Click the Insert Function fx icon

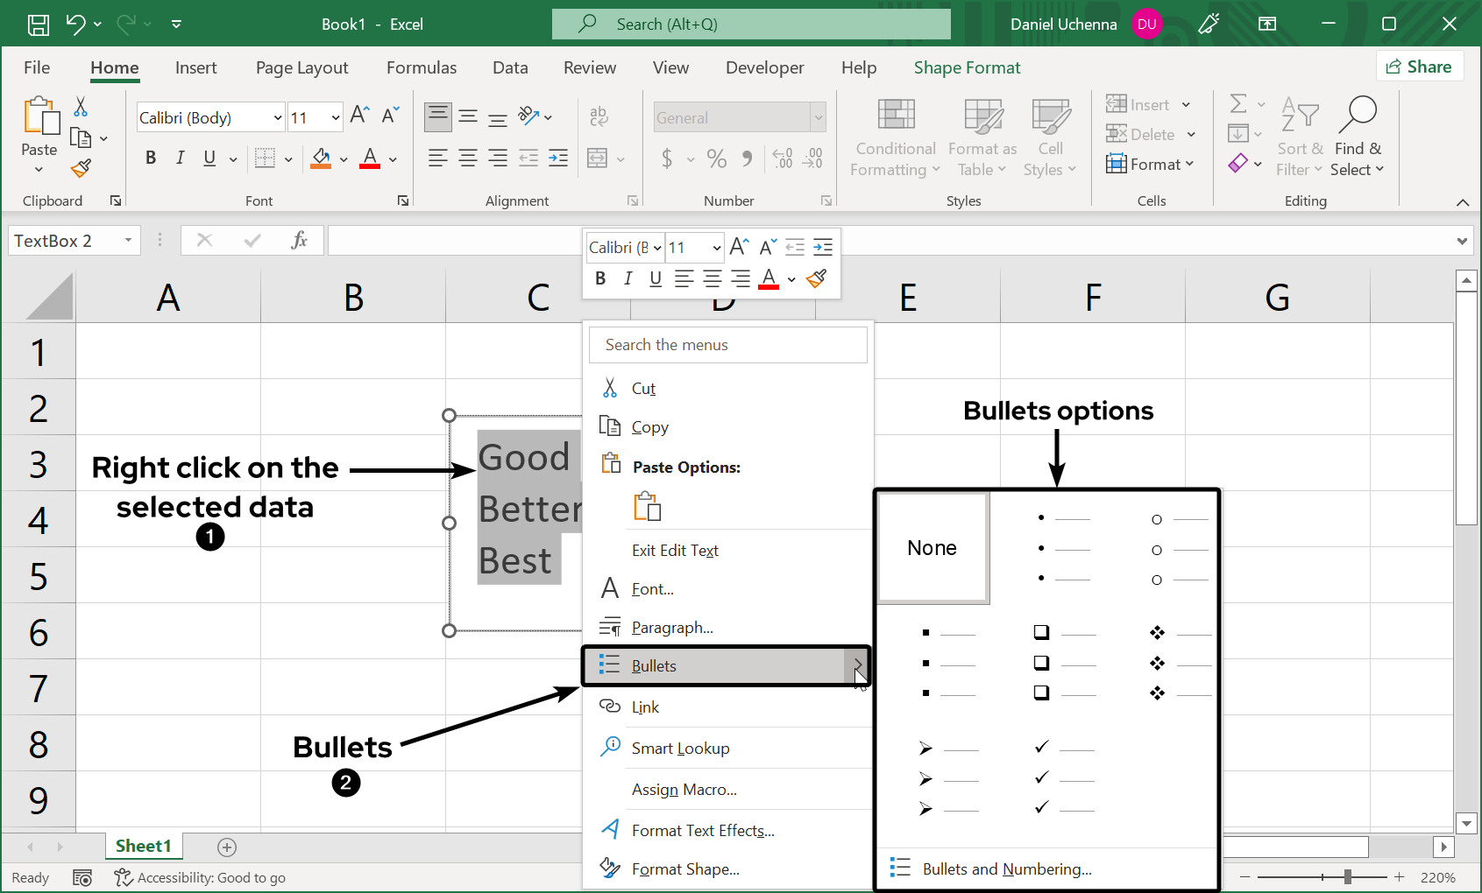point(299,240)
